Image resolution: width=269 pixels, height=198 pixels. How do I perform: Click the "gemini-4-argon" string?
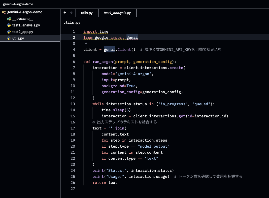pos(133,74)
